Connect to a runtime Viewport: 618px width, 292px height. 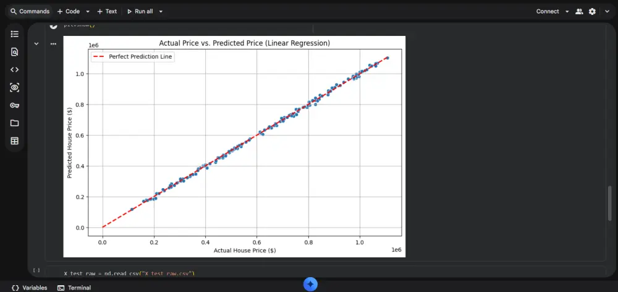click(x=548, y=11)
